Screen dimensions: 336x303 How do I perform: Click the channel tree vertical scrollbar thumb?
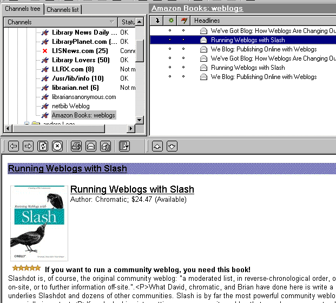pyautogui.click(x=140, y=51)
